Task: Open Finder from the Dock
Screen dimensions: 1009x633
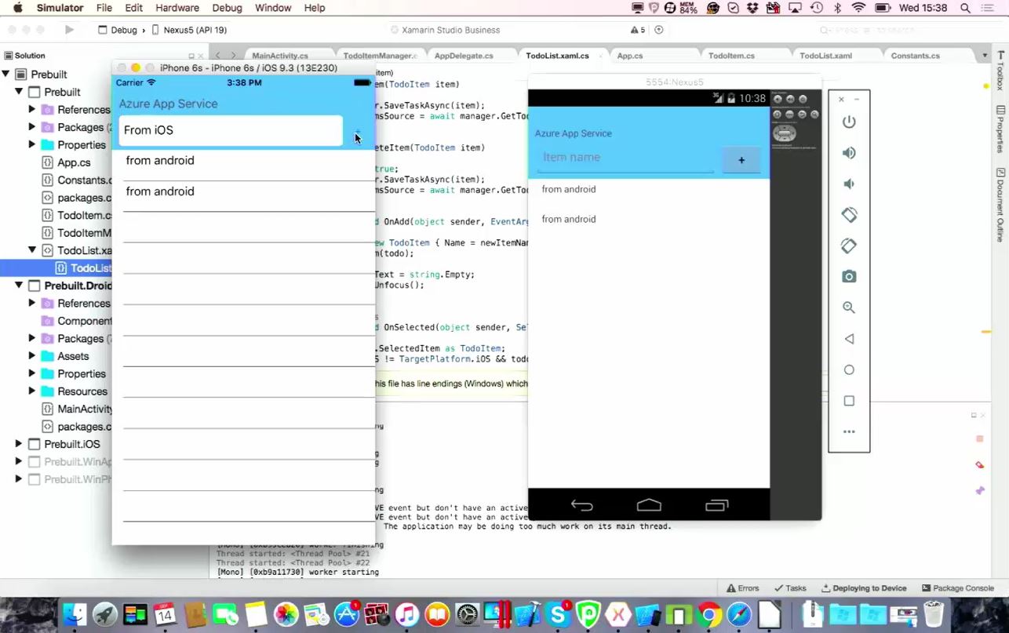Action: tap(75, 614)
